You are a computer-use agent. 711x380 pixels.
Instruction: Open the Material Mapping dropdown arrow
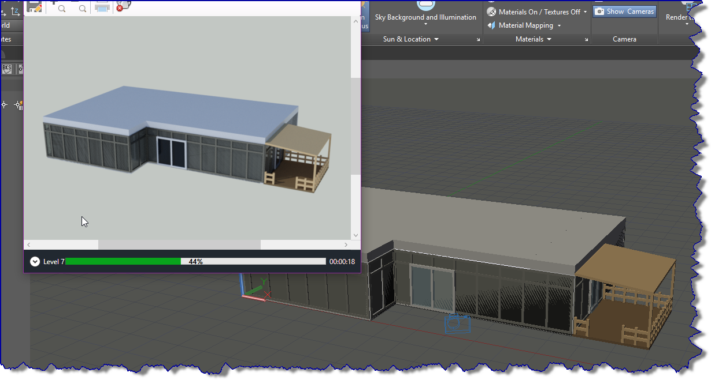point(559,25)
